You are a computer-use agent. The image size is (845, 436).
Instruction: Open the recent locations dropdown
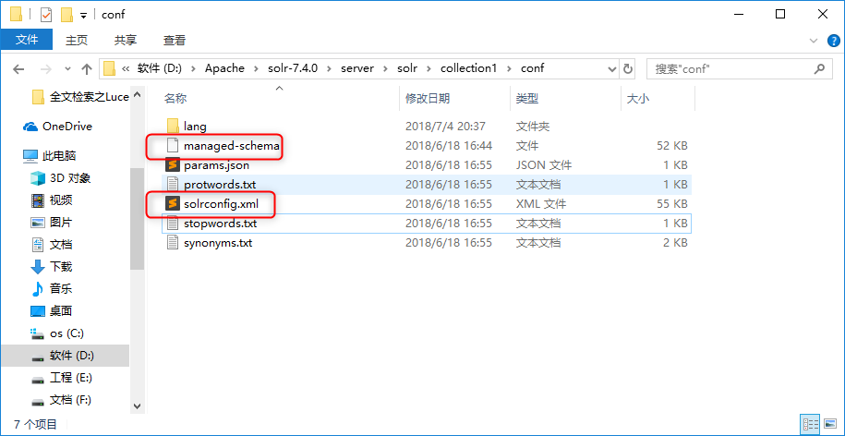(x=67, y=69)
